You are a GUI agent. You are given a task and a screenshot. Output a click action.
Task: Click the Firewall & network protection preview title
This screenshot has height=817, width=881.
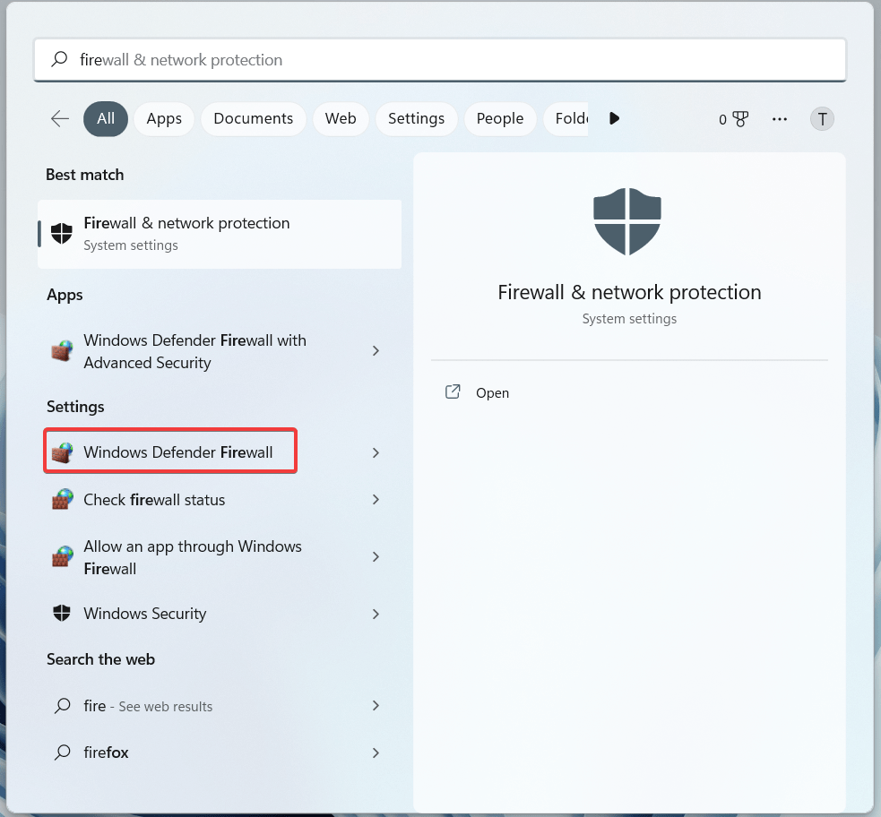tap(629, 293)
